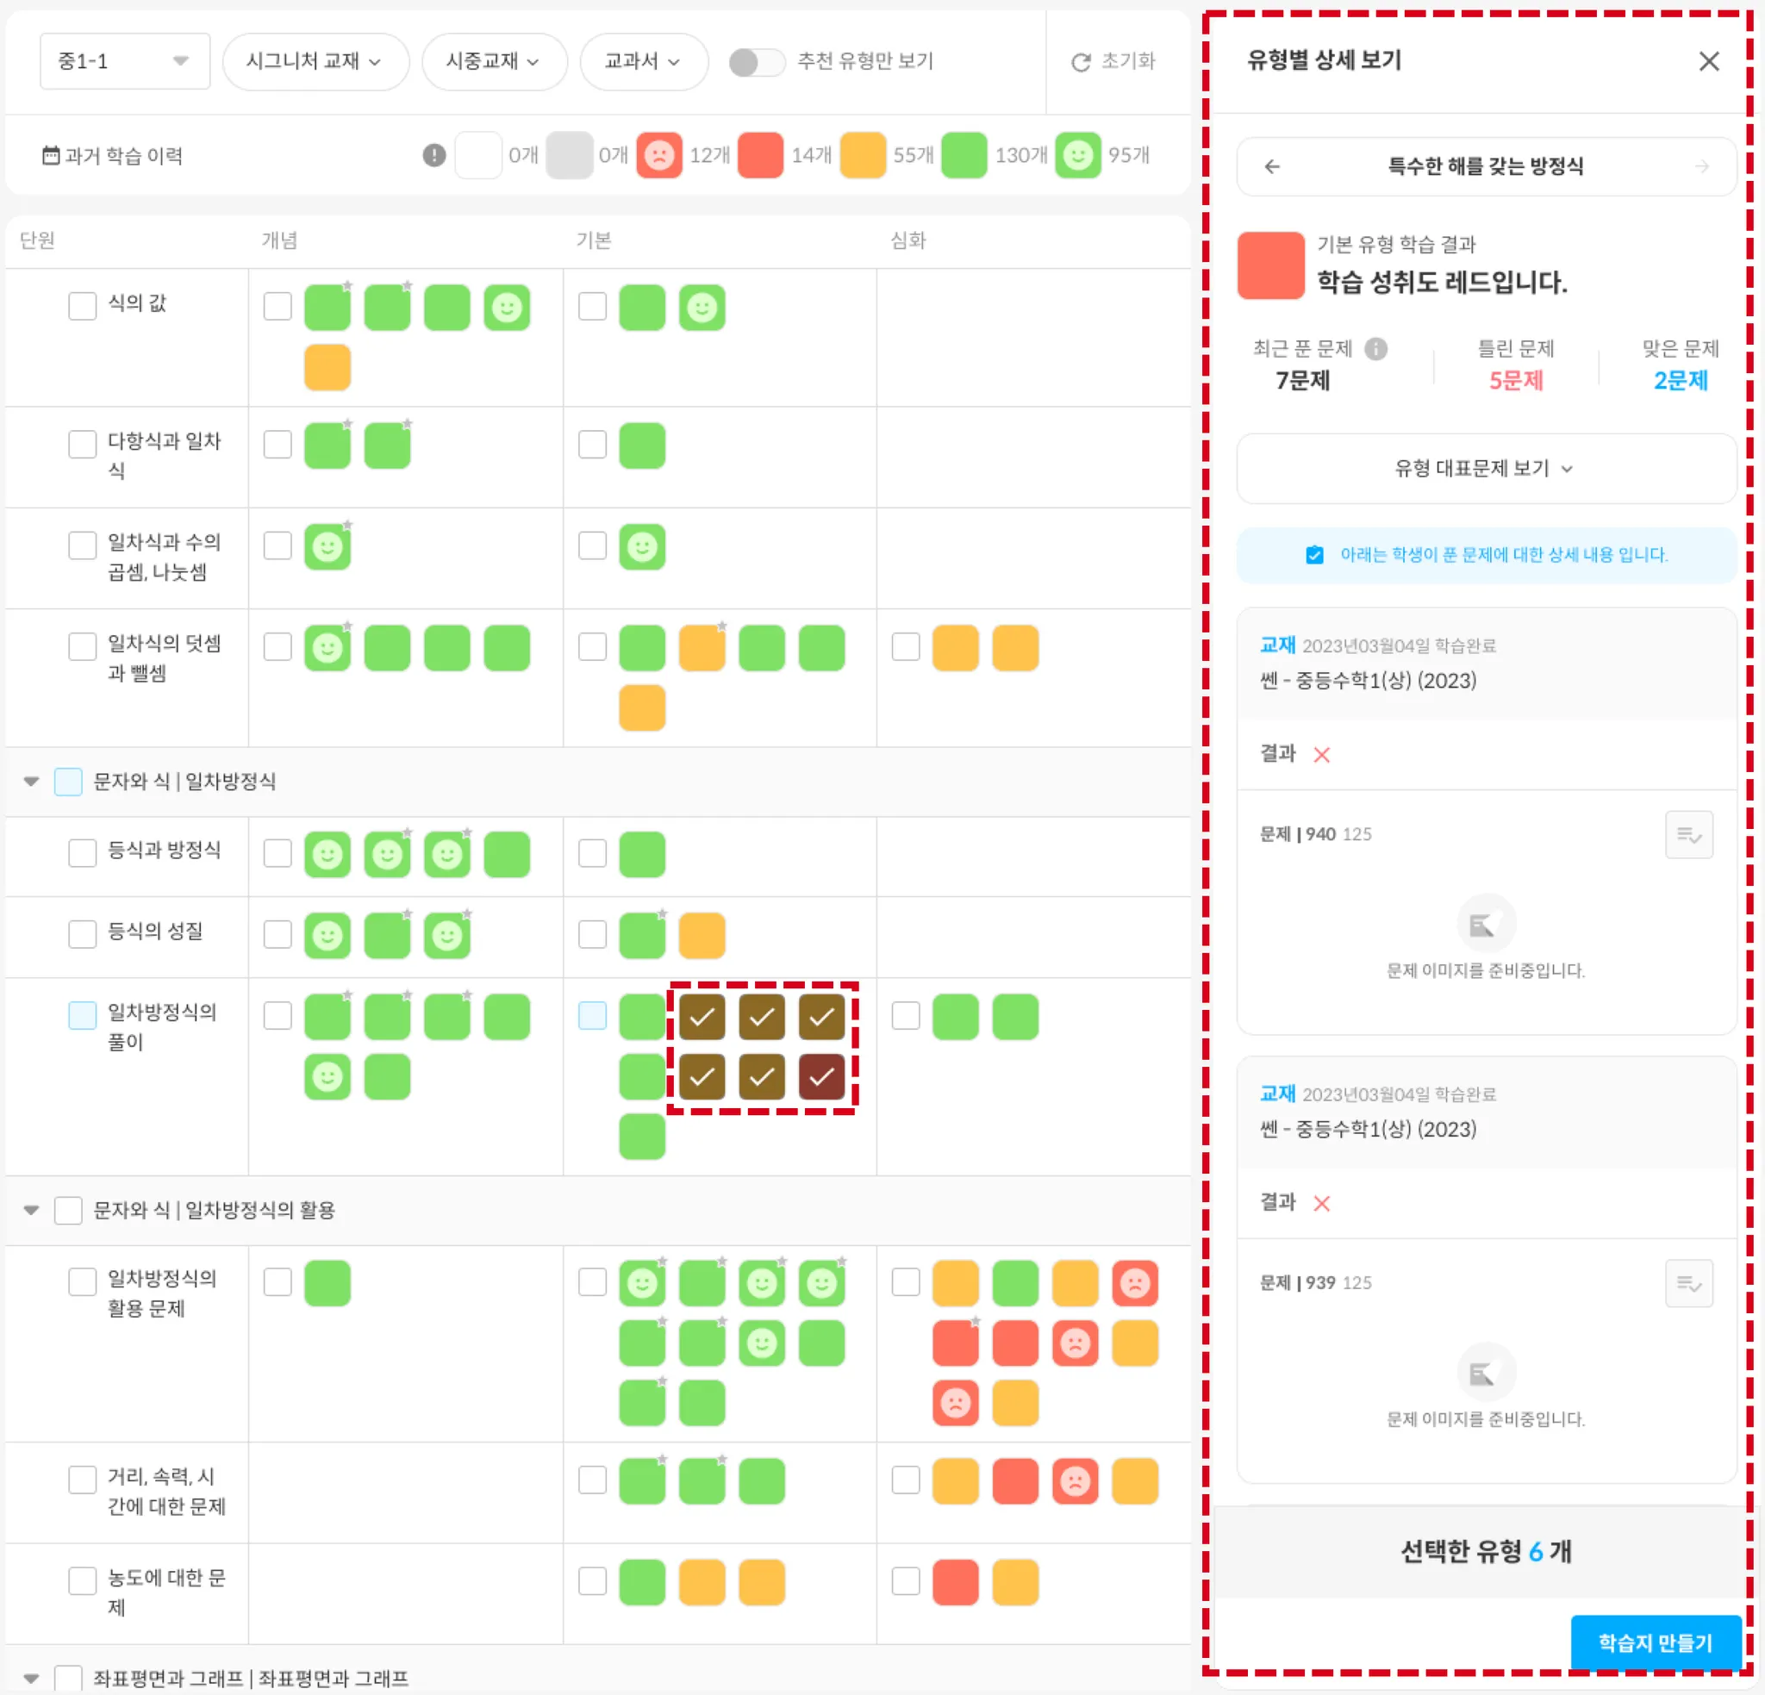Image resolution: width=1765 pixels, height=1695 pixels.
Task: Check the 식의 값 unit checkbox
Action: (x=82, y=306)
